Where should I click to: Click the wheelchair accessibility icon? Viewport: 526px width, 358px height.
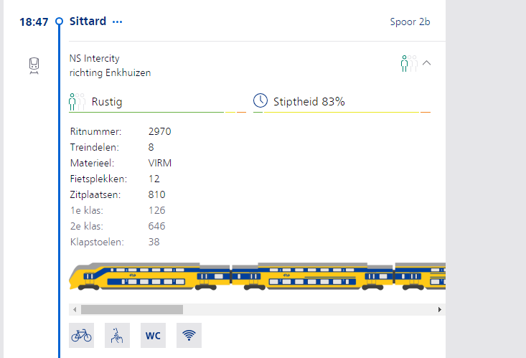pyautogui.click(x=117, y=335)
